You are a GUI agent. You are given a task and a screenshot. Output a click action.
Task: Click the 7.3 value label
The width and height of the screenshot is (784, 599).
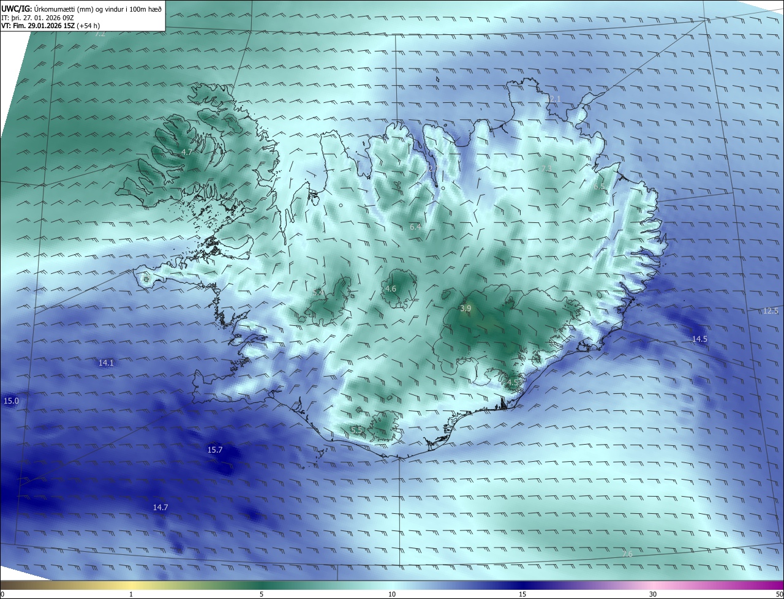546,168
